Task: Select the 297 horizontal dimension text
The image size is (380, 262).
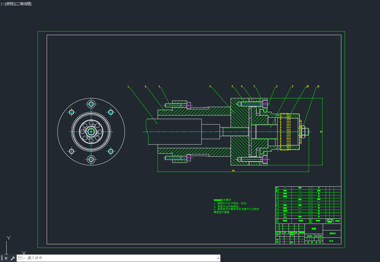Action: tap(233, 171)
